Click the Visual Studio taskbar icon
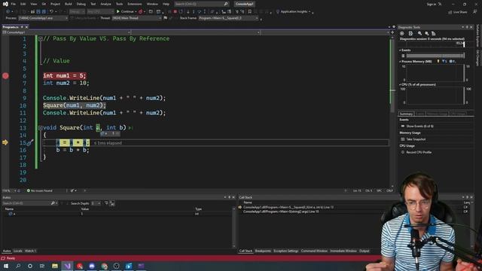This screenshot has width=482, height=271. 67,266
